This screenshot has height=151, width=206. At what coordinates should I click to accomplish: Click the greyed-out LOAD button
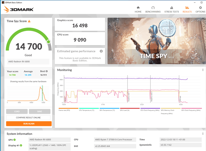[x=17, y=111]
